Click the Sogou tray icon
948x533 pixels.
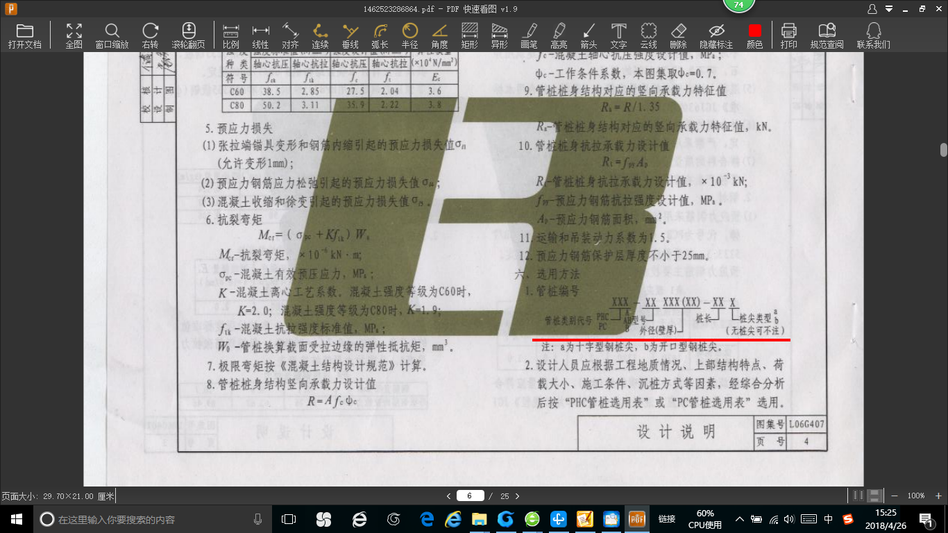[848, 519]
